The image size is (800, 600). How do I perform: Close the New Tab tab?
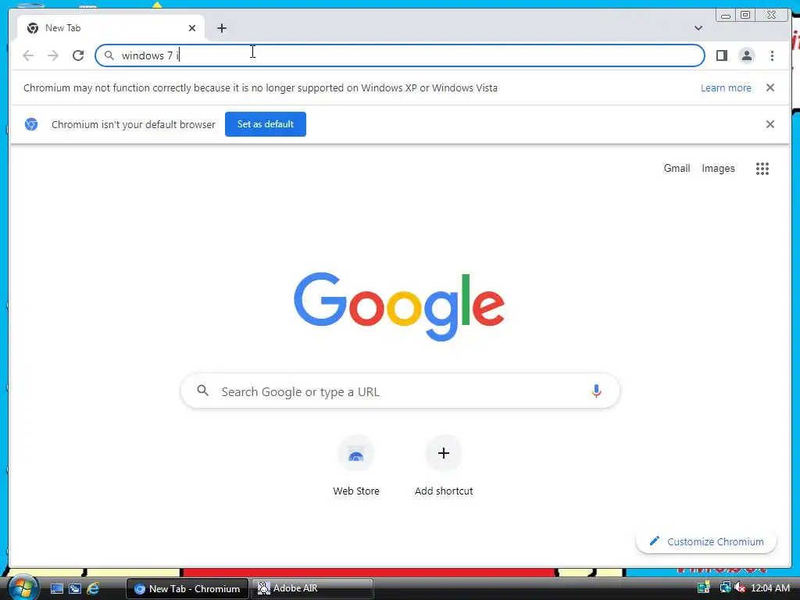coord(192,28)
